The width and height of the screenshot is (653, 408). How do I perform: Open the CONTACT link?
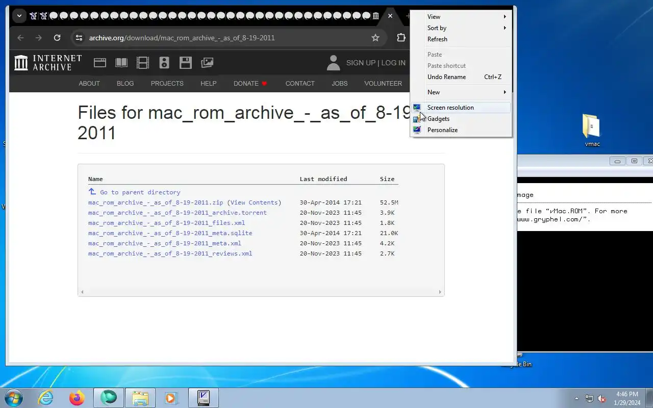(x=300, y=83)
